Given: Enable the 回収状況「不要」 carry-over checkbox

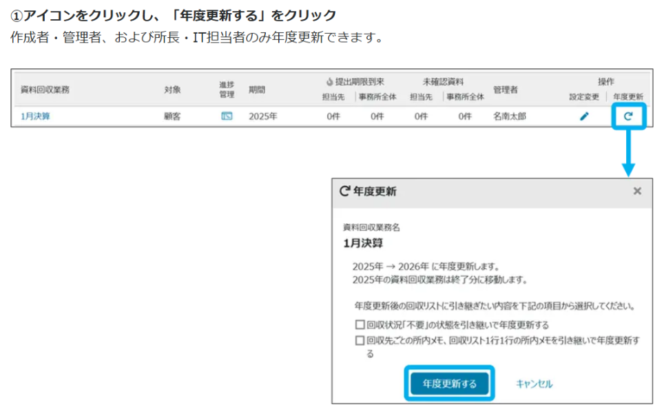Looking at the screenshot, I should click(360, 324).
